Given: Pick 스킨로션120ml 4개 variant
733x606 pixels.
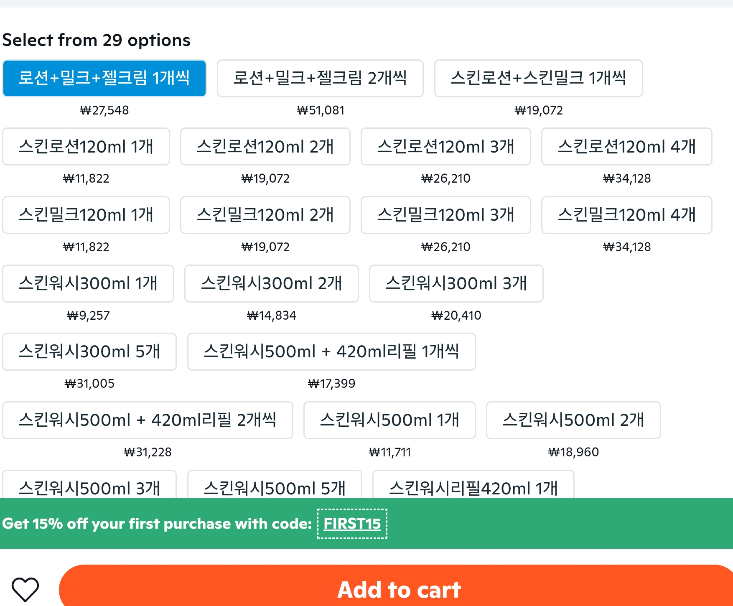Looking at the screenshot, I should 626,147.
